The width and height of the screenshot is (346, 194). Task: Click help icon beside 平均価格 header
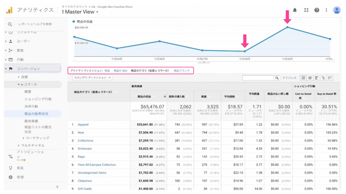[x=237, y=97]
